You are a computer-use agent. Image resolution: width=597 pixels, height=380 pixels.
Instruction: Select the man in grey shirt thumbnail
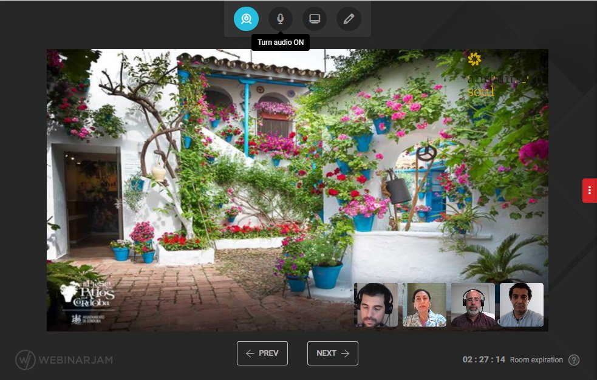pyautogui.click(x=522, y=305)
